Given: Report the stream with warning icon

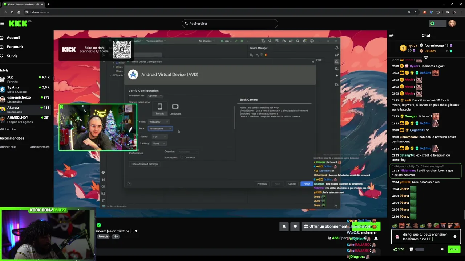Looking at the screenshot, I should point(376,238).
